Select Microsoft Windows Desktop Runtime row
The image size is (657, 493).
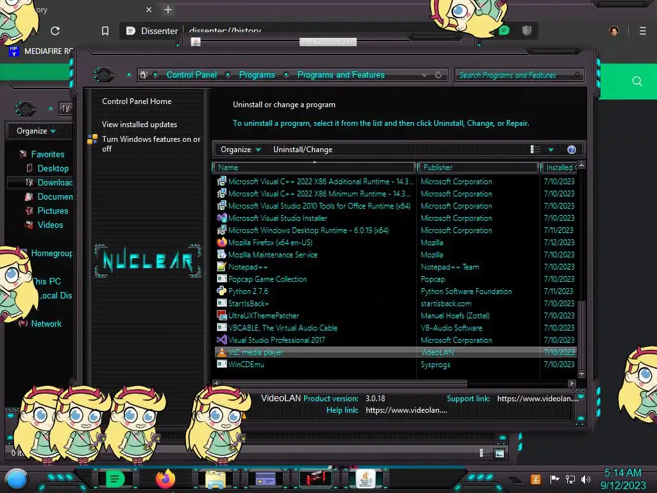[395, 230]
